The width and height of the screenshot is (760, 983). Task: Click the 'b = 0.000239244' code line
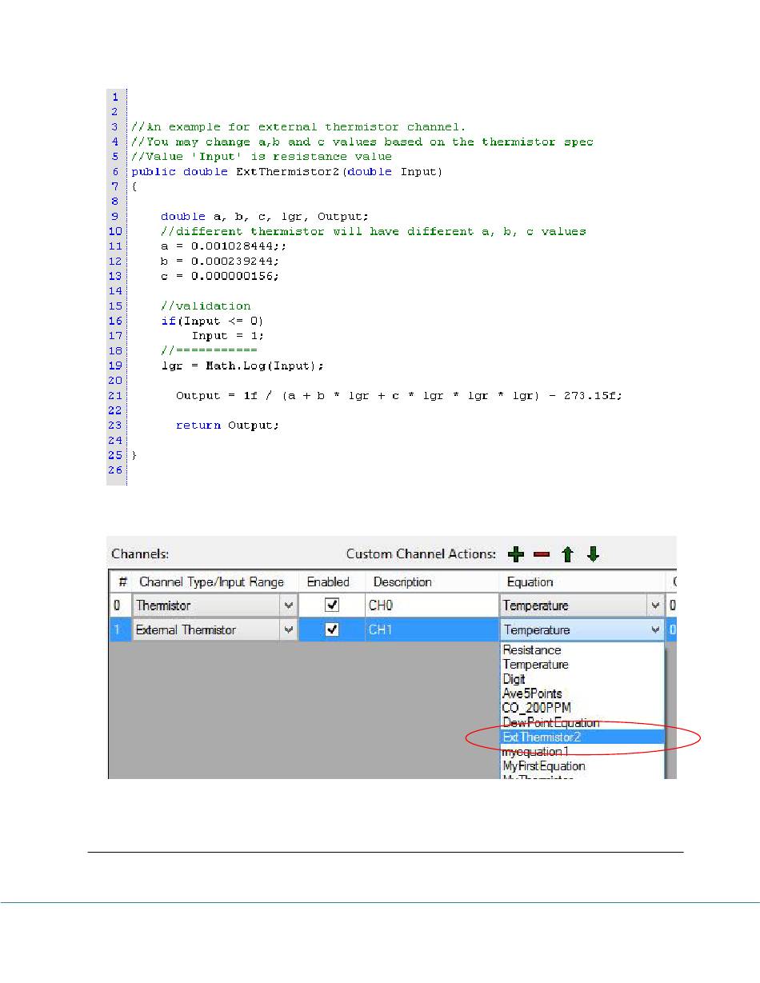[x=219, y=261]
